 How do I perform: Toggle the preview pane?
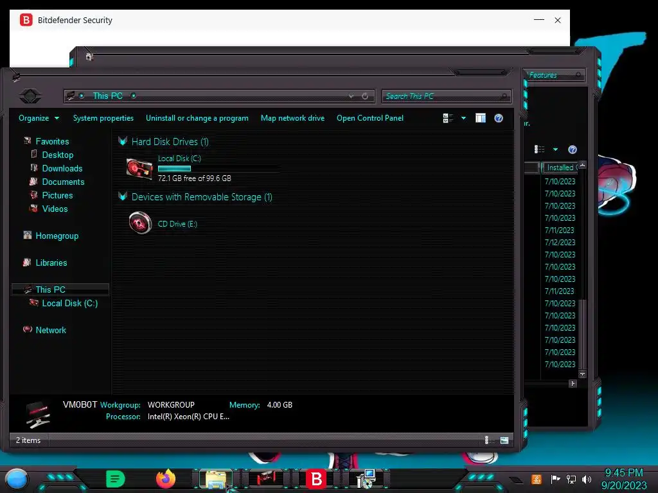tap(481, 118)
